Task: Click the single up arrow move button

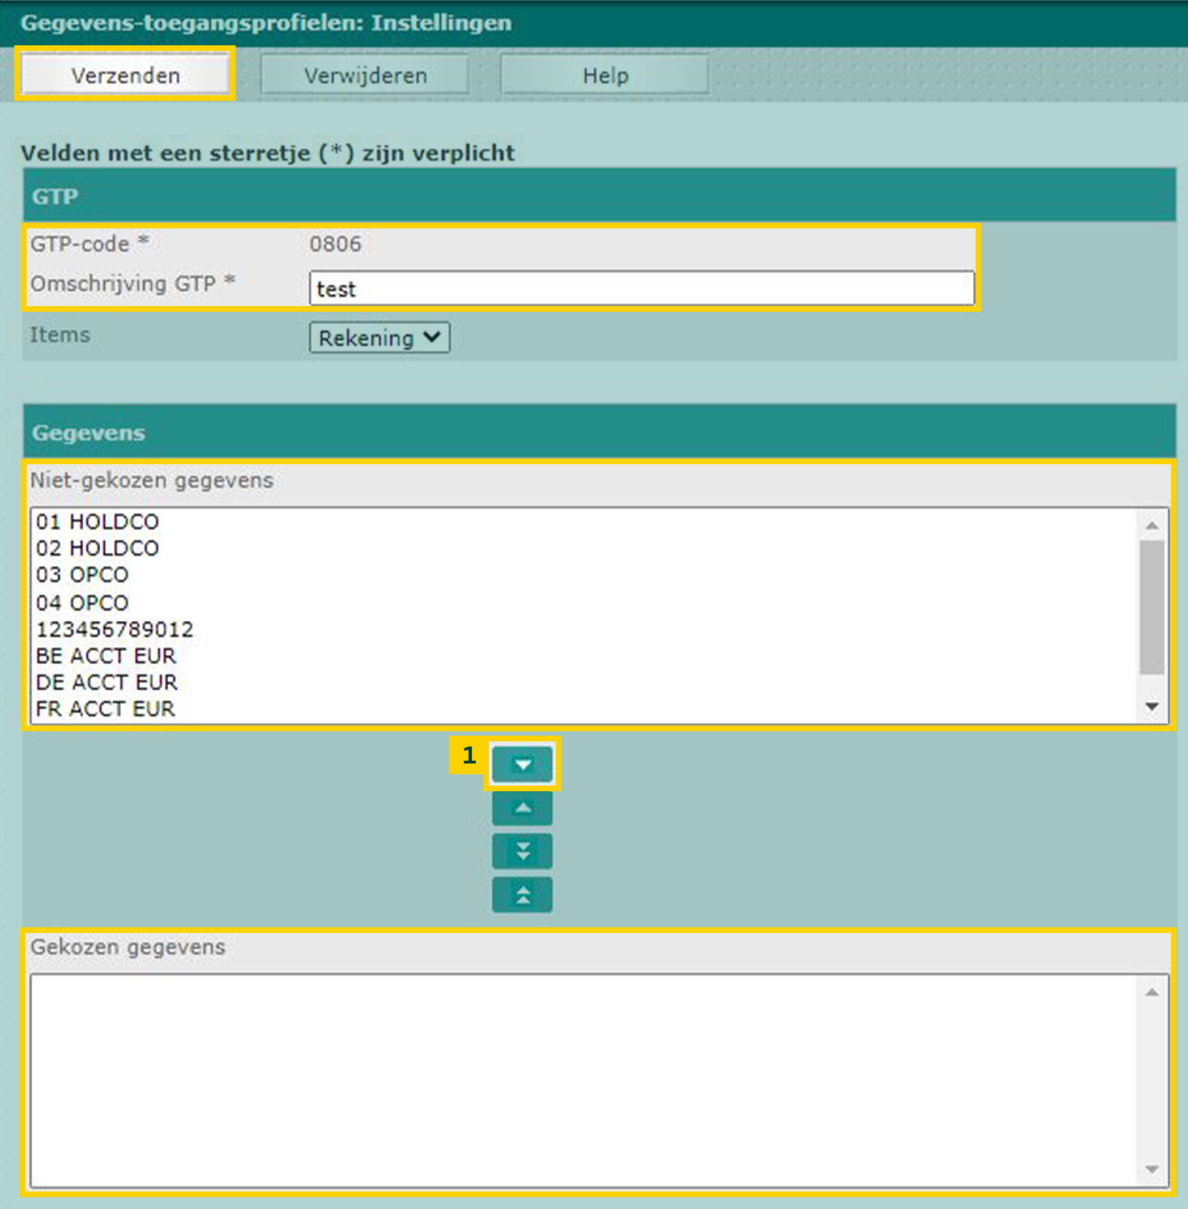Action: (522, 808)
